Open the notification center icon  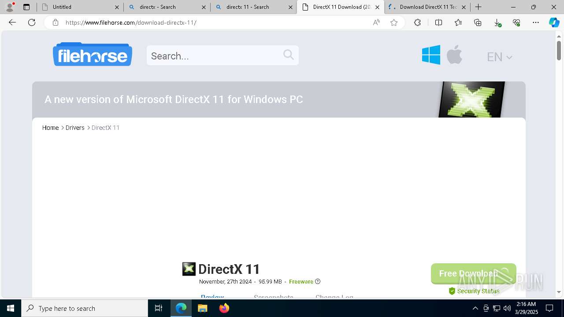click(x=549, y=308)
